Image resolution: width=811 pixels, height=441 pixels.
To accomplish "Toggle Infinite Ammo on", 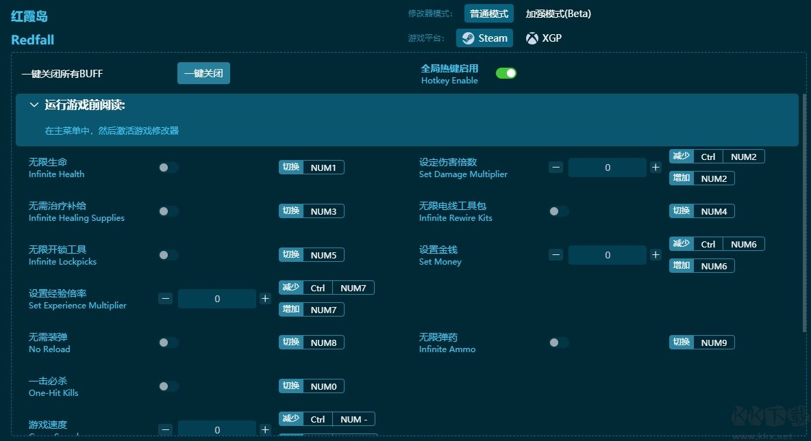I will tap(559, 343).
